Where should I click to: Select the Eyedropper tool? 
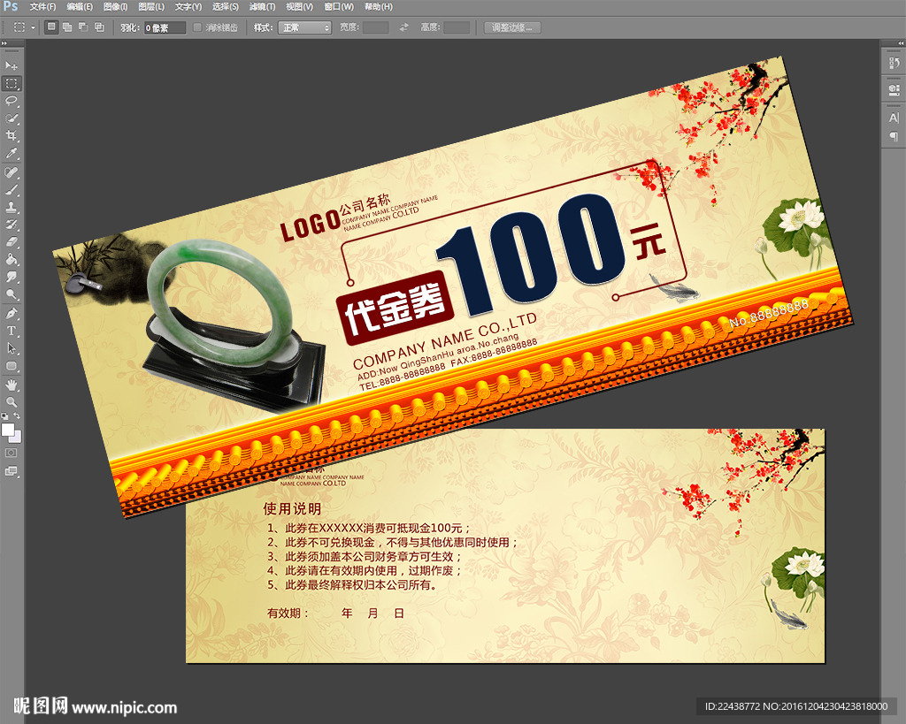pyautogui.click(x=12, y=153)
